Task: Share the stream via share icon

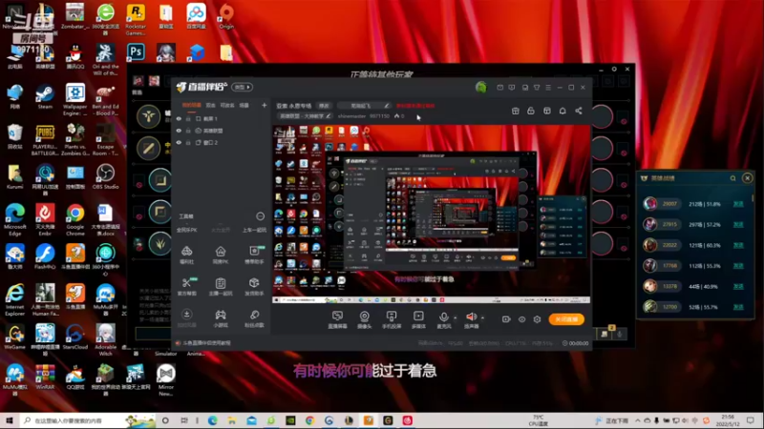Action: (x=579, y=111)
